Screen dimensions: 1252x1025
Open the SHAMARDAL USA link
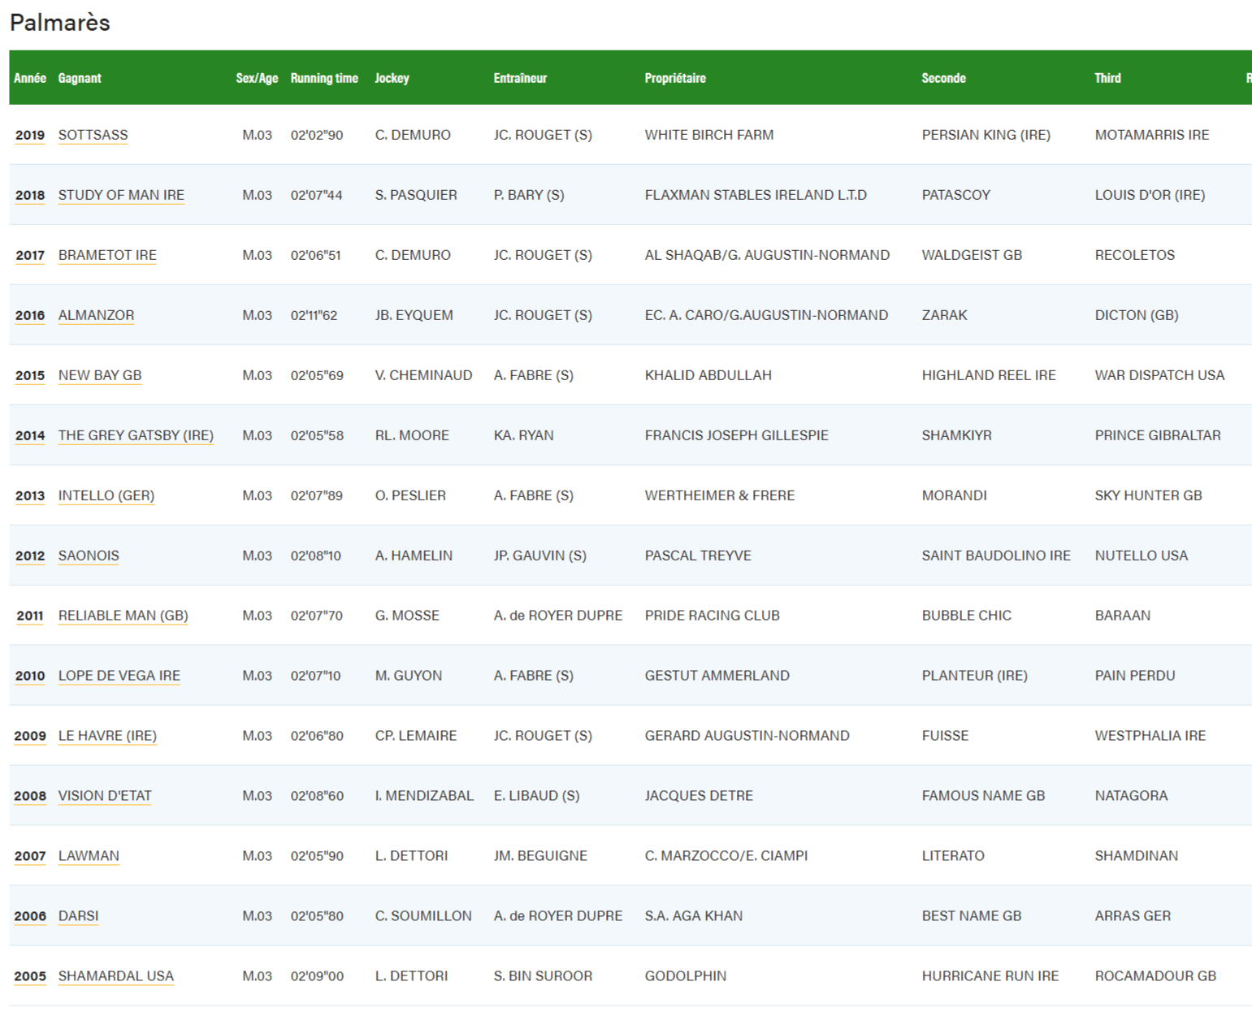click(x=115, y=976)
